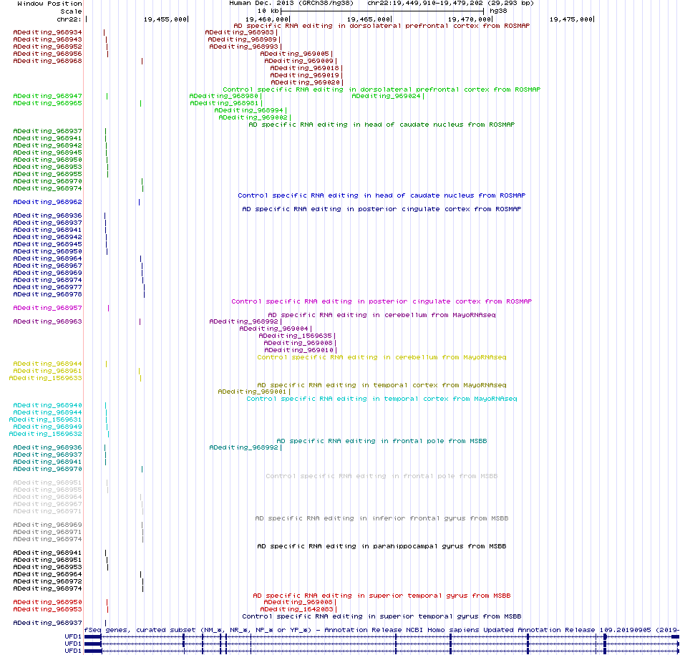Open the RefSeq genes curated subset track title
Viewport: 680px width, 655px height.
tap(382, 629)
